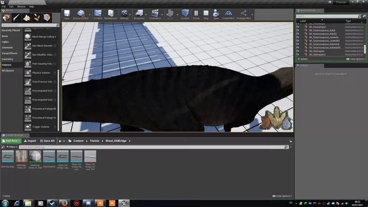Select the Landscape mode icon

[x=26, y=18]
